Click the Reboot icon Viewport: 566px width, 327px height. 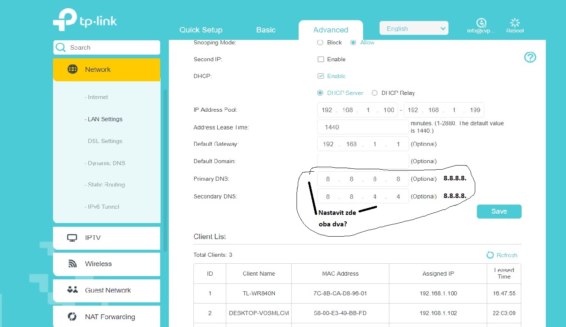515,23
